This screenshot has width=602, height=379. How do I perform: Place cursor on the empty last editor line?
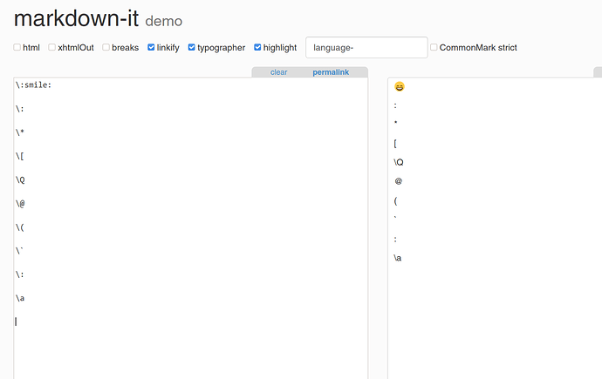[191, 321]
